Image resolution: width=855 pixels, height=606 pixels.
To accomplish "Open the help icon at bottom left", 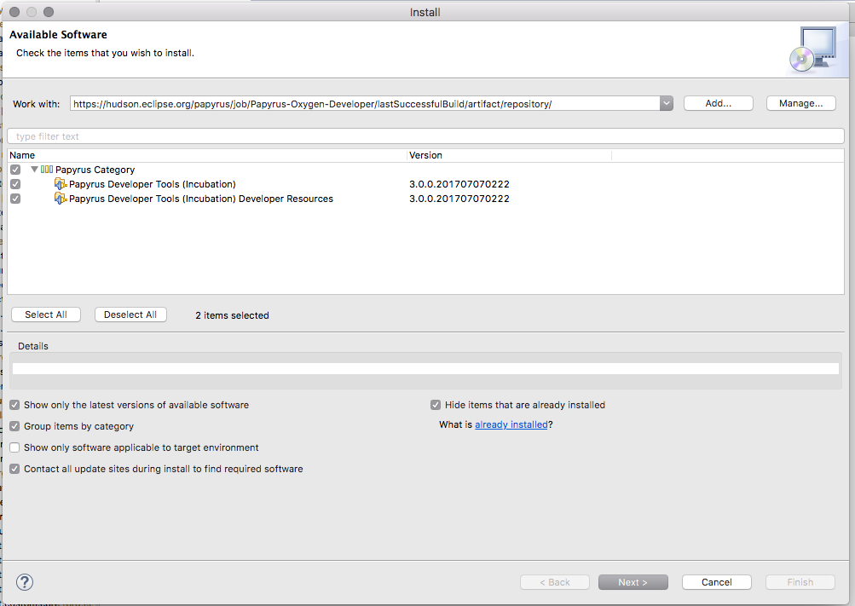I will click(x=25, y=582).
